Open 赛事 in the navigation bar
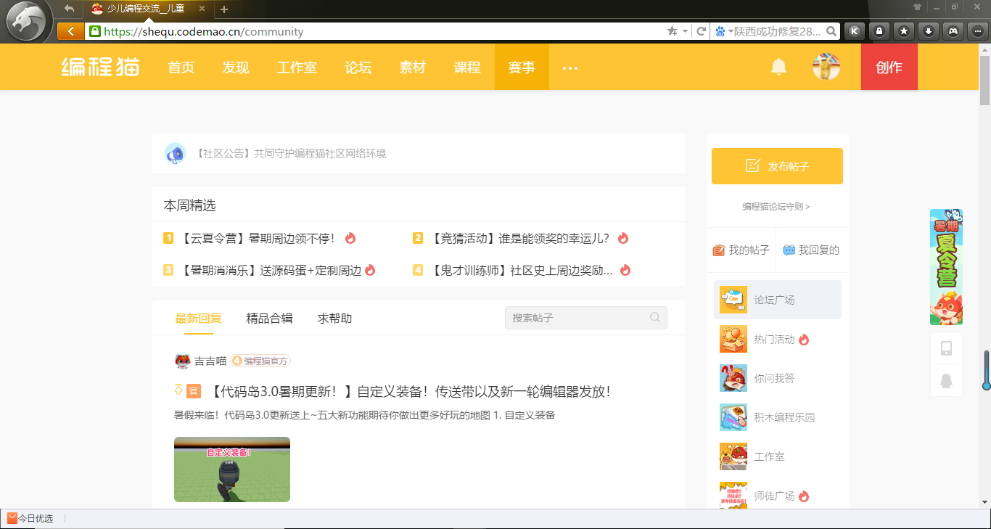This screenshot has height=529, width=991. [522, 67]
